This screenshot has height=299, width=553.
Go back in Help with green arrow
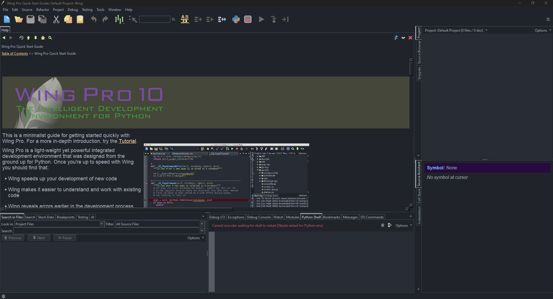(x=4, y=38)
